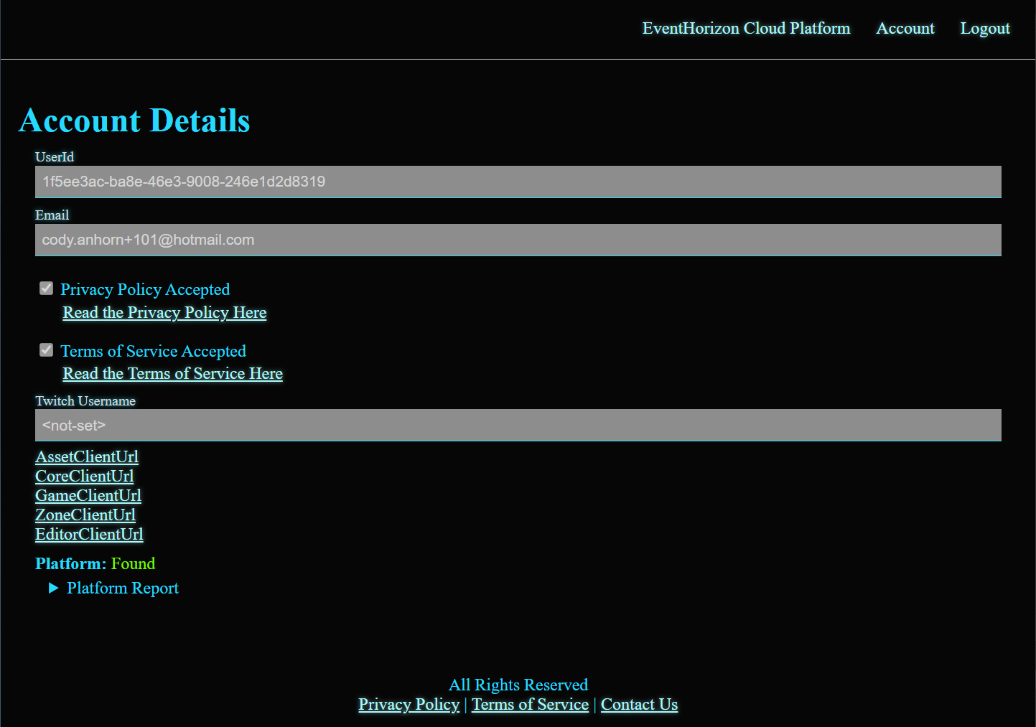The width and height of the screenshot is (1036, 727).
Task: Click Logout in the top navigation
Action: point(985,29)
